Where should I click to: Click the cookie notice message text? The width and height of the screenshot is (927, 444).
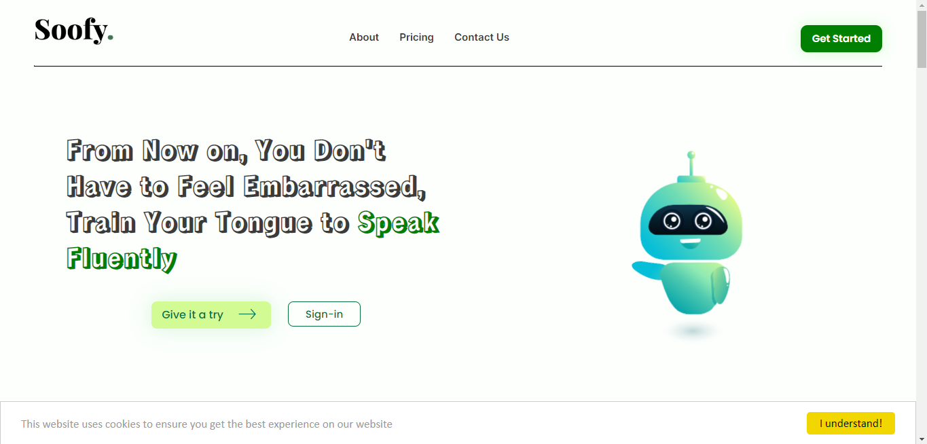pos(206,424)
